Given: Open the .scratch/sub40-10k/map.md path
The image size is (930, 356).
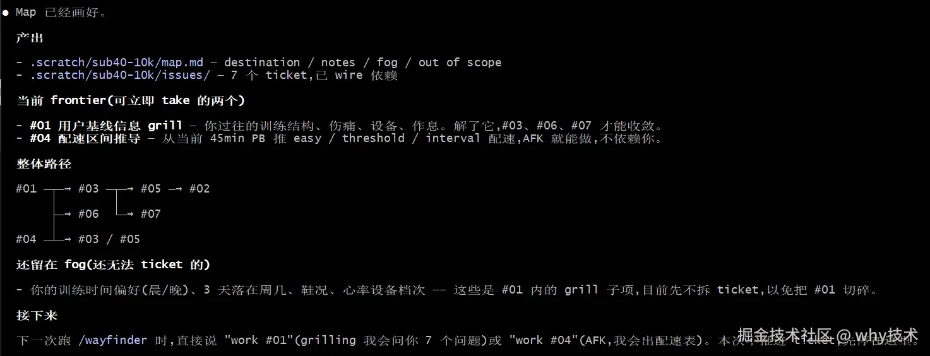Looking at the screenshot, I should coord(117,62).
